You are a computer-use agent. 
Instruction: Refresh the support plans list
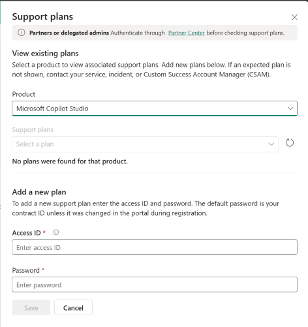pyautogui.click(x=290, y=143)
